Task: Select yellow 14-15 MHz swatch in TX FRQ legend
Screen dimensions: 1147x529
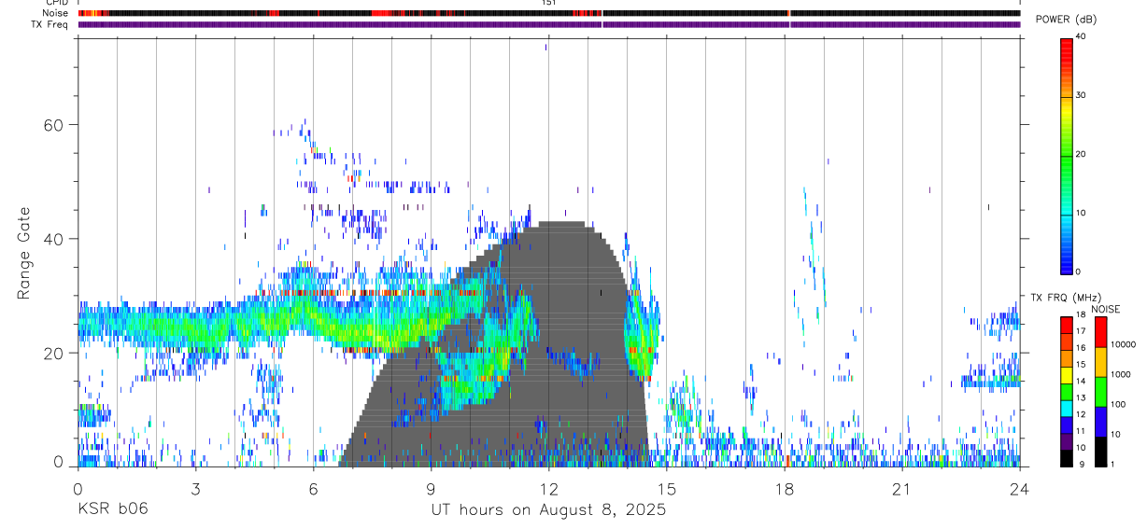Action: (x=1066, y=374)
